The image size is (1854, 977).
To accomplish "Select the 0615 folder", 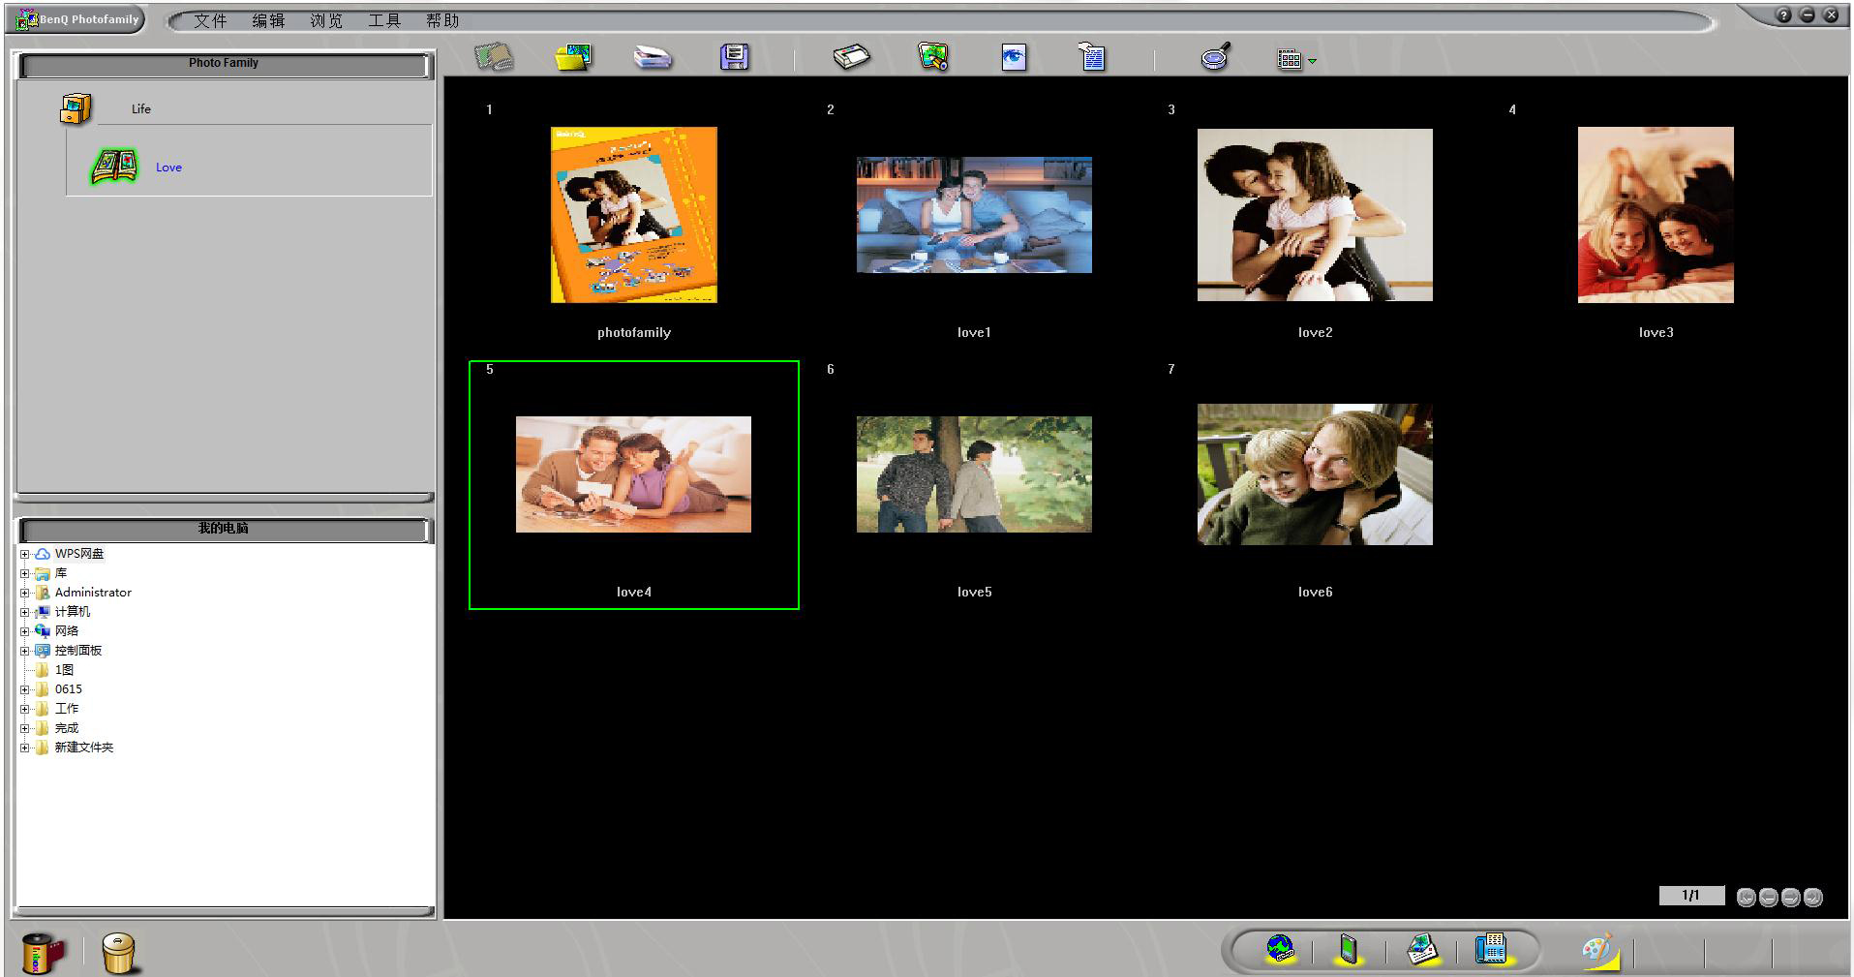I will pyautogui.click(x=69, y=689).
